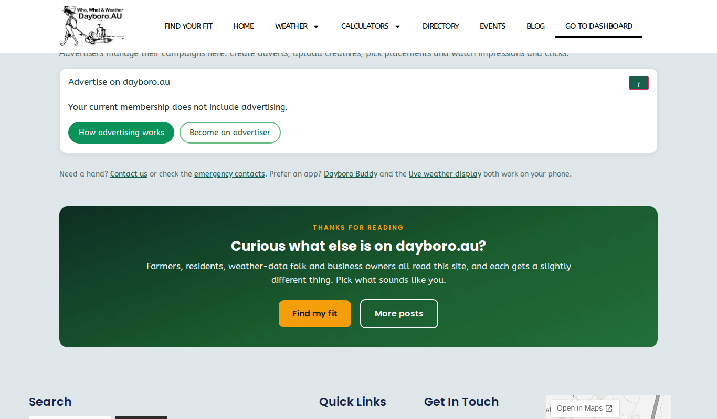This screenshot has height=419, width=717.
Task: Go to the Home menu item
Action: [244, 26]
